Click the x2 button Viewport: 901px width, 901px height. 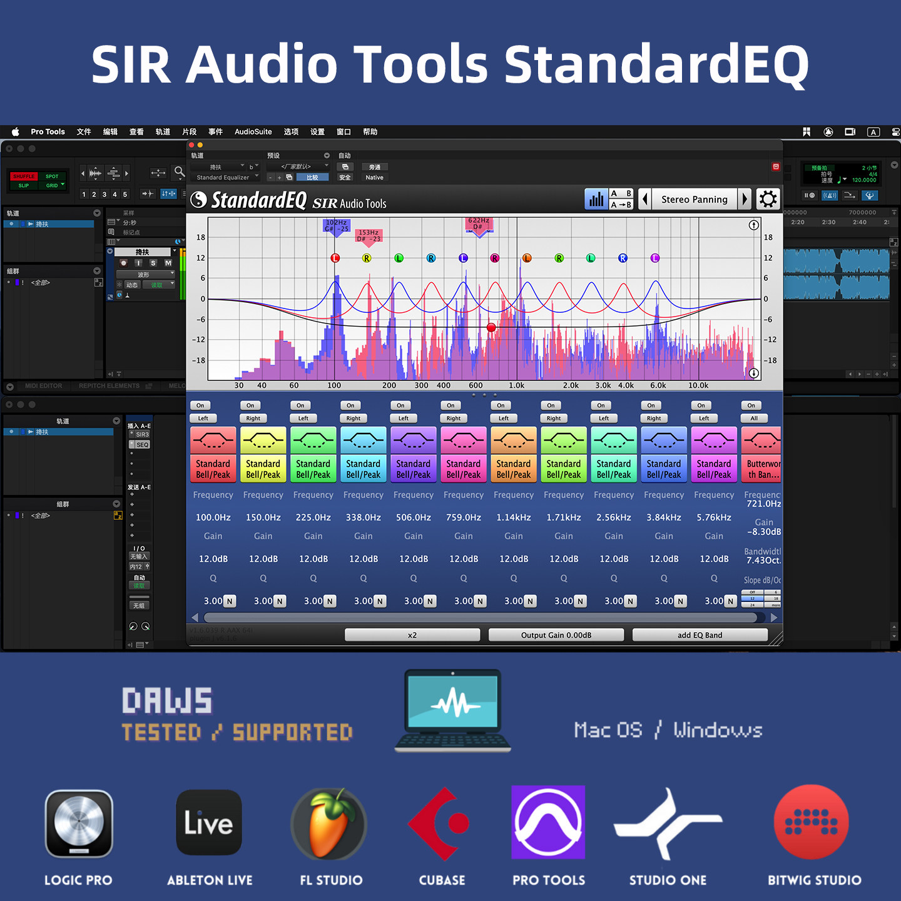point(412,635)
